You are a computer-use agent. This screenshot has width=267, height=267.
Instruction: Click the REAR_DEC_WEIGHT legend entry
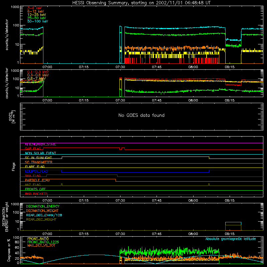click(x=41, y=220)
